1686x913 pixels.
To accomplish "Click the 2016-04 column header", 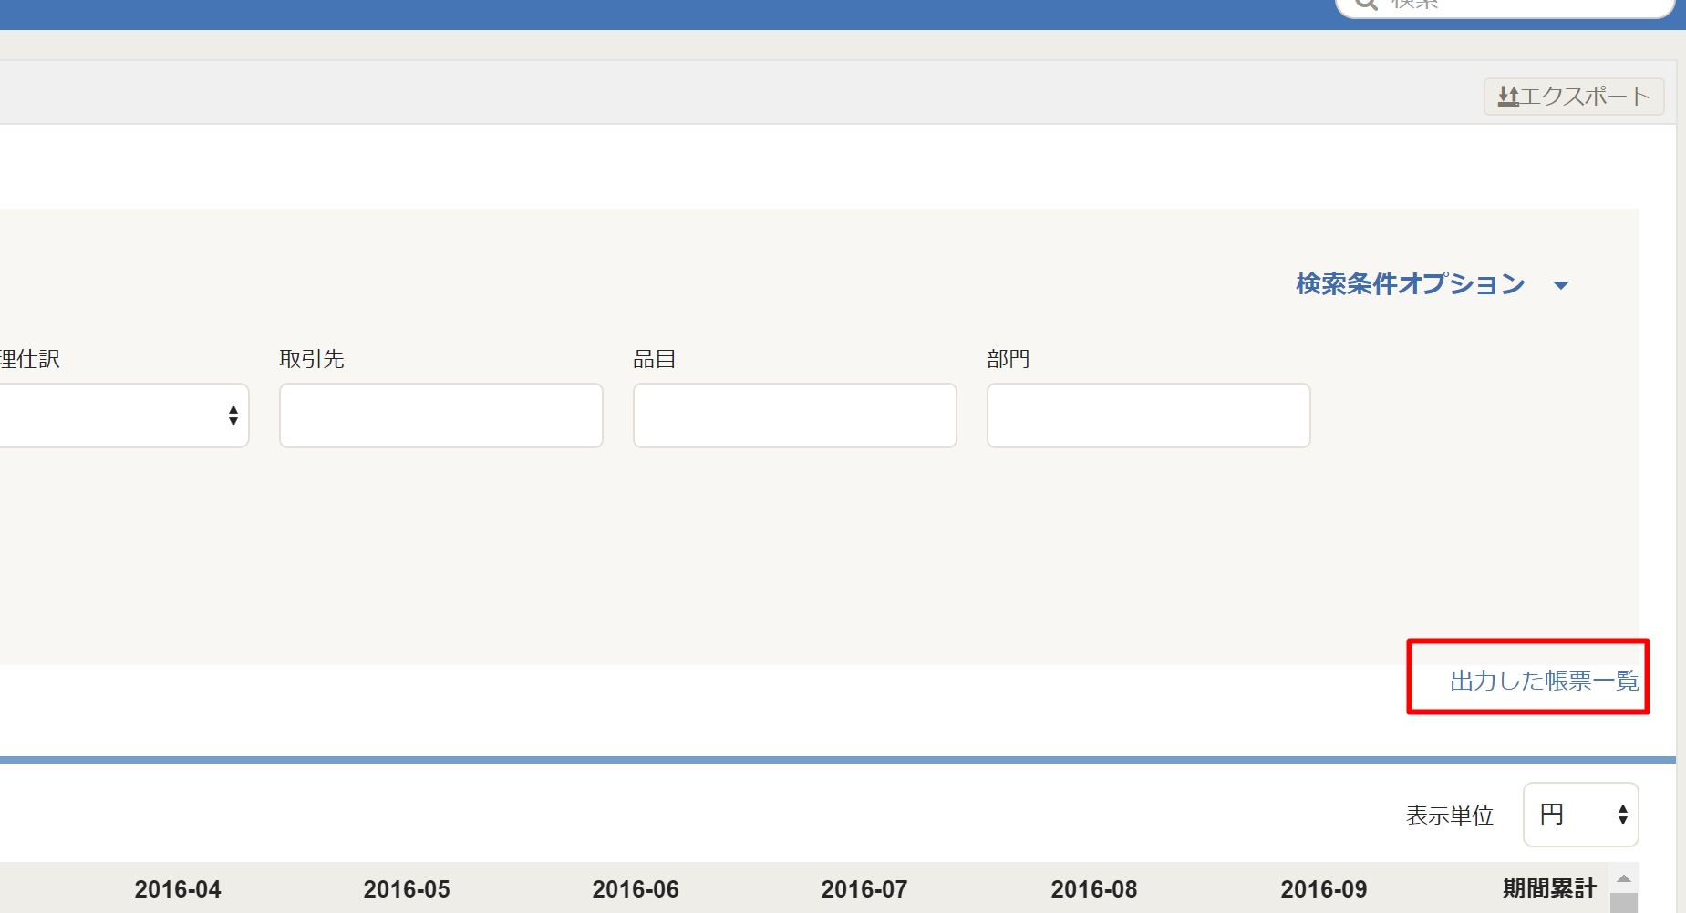I will 178,889.
